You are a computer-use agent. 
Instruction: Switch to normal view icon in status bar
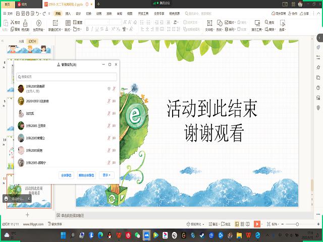pyautogui.click(x=237, y=224)
